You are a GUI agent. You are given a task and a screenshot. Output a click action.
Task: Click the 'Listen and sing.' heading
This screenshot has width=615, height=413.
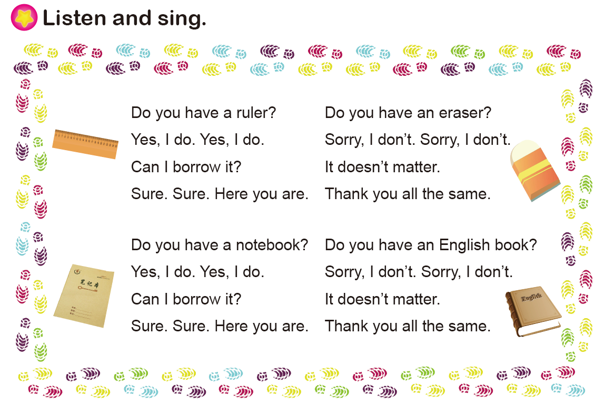124,18
